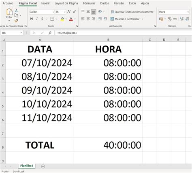Toggle underline formatting (S)
This screenshot has height=173, width=192.
pos(42,19)
